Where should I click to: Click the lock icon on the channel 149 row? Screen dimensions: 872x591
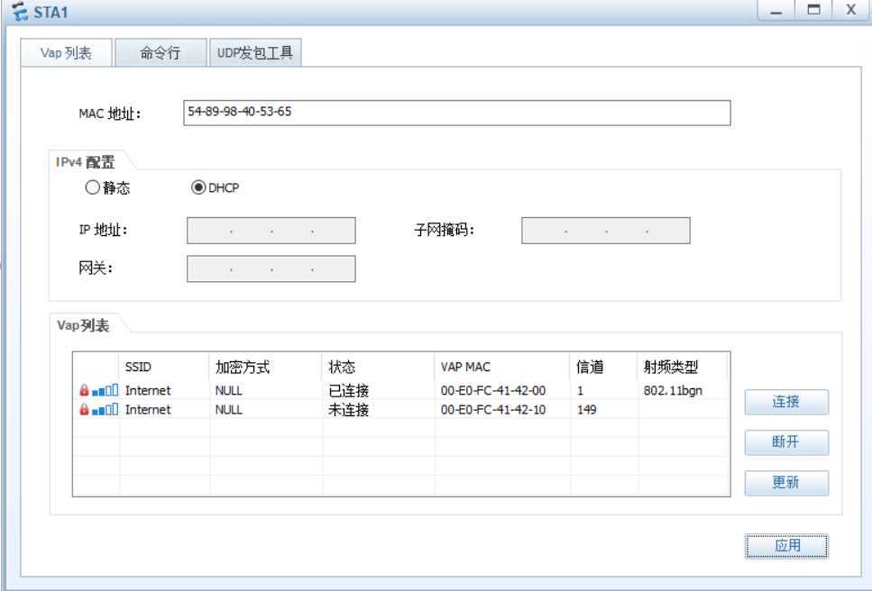[84, 409]
